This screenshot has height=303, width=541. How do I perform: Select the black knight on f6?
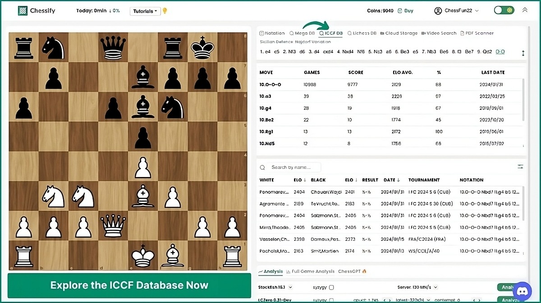coord(173,107)
